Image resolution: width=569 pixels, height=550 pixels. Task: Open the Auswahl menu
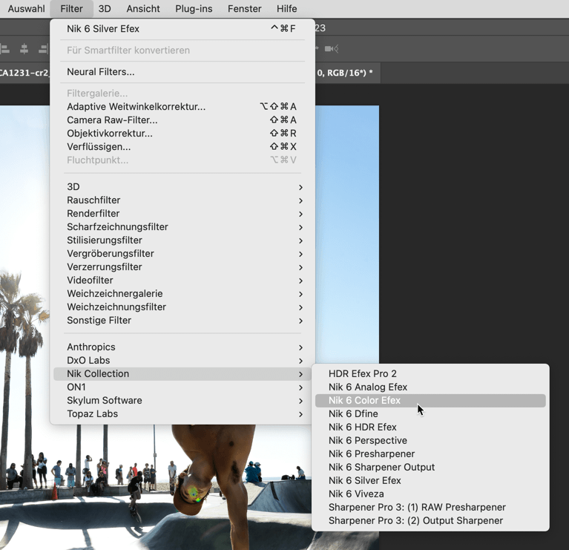pyautogui.click(x=26, y=9)
